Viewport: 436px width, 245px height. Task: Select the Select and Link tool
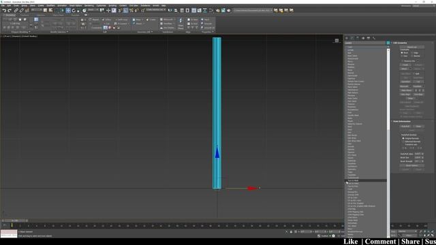[x=16, y=11]
